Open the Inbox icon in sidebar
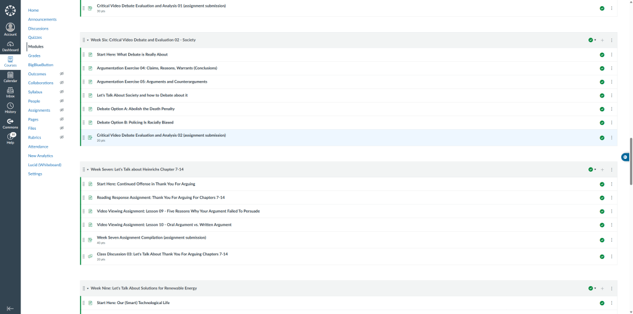This screenshot has height=314, width=633. (10, 92)
